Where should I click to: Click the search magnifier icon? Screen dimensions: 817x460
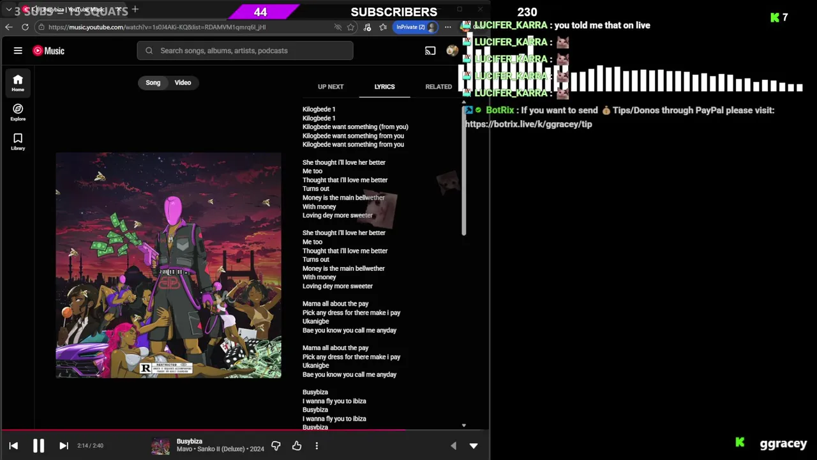tap(149, 50)
